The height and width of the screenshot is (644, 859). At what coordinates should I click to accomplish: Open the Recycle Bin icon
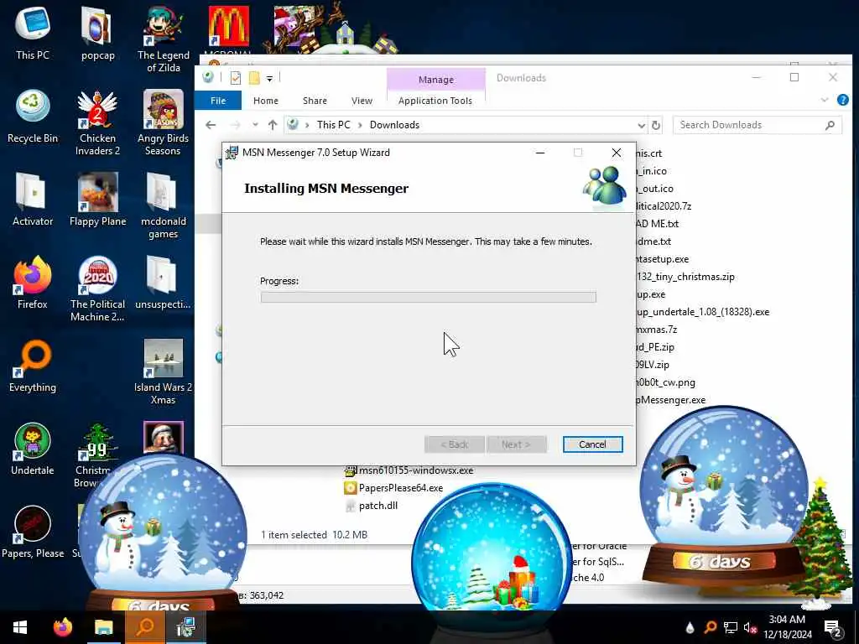coord(33,117)
